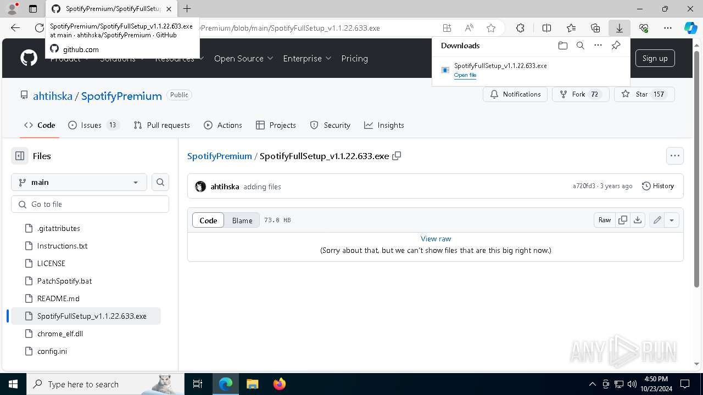The image size is (703, 395).
Task: Open the Actions tab
Action: point(223,125)
